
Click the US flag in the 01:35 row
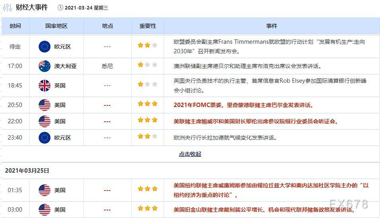45,190
